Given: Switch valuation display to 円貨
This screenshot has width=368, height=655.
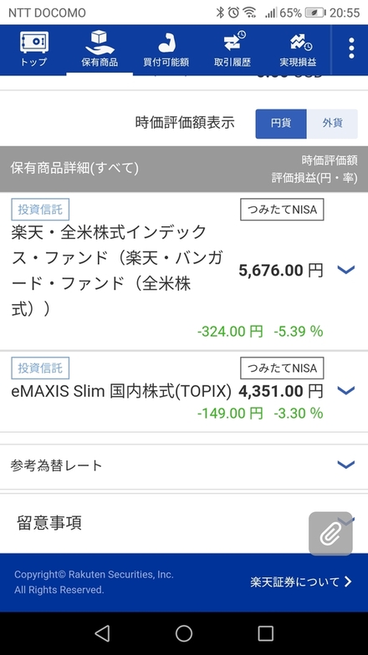Looking at the screenshot, I should (281, 124).
